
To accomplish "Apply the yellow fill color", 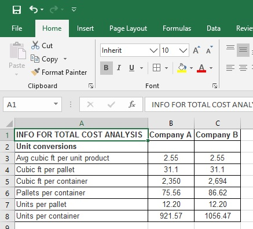I will pyautogui.click(x=182, y=68).
